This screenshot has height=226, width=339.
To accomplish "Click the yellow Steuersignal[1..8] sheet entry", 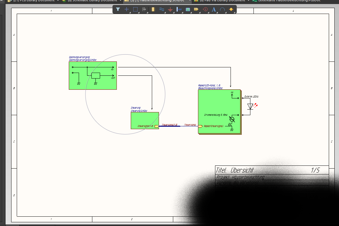I will pyautogui.click(x=156, y=126).
